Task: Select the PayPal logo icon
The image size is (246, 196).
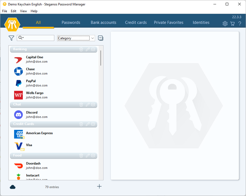Action: (18, 83)
